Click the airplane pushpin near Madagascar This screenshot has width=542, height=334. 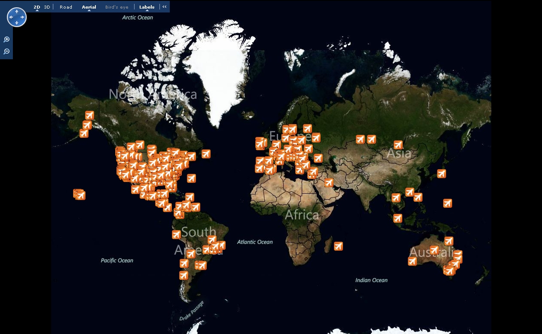click(x=338, y=246)
